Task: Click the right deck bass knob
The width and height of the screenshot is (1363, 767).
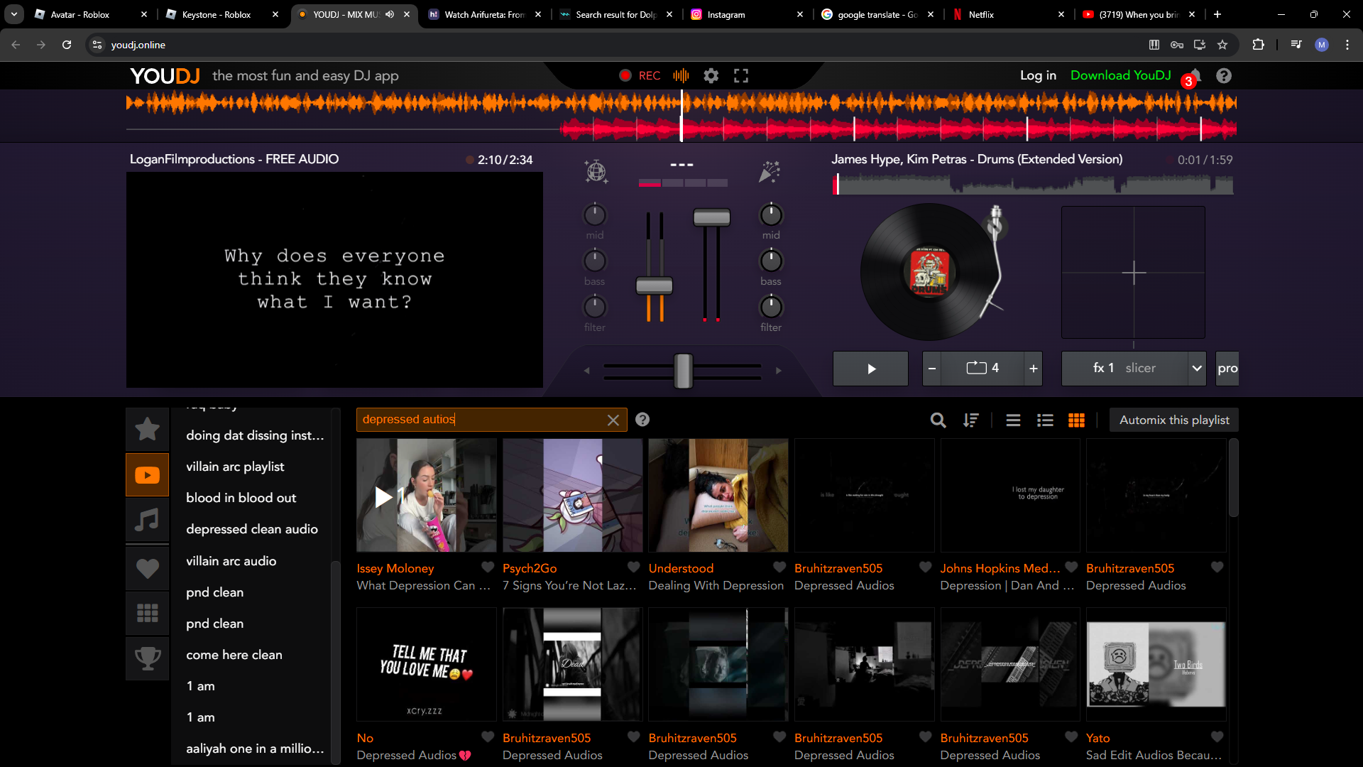Action: [x=771, y=261]
